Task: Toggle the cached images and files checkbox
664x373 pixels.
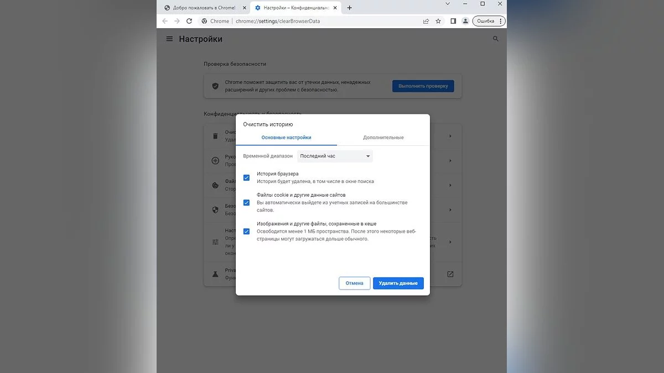Action: coord(246,231)
